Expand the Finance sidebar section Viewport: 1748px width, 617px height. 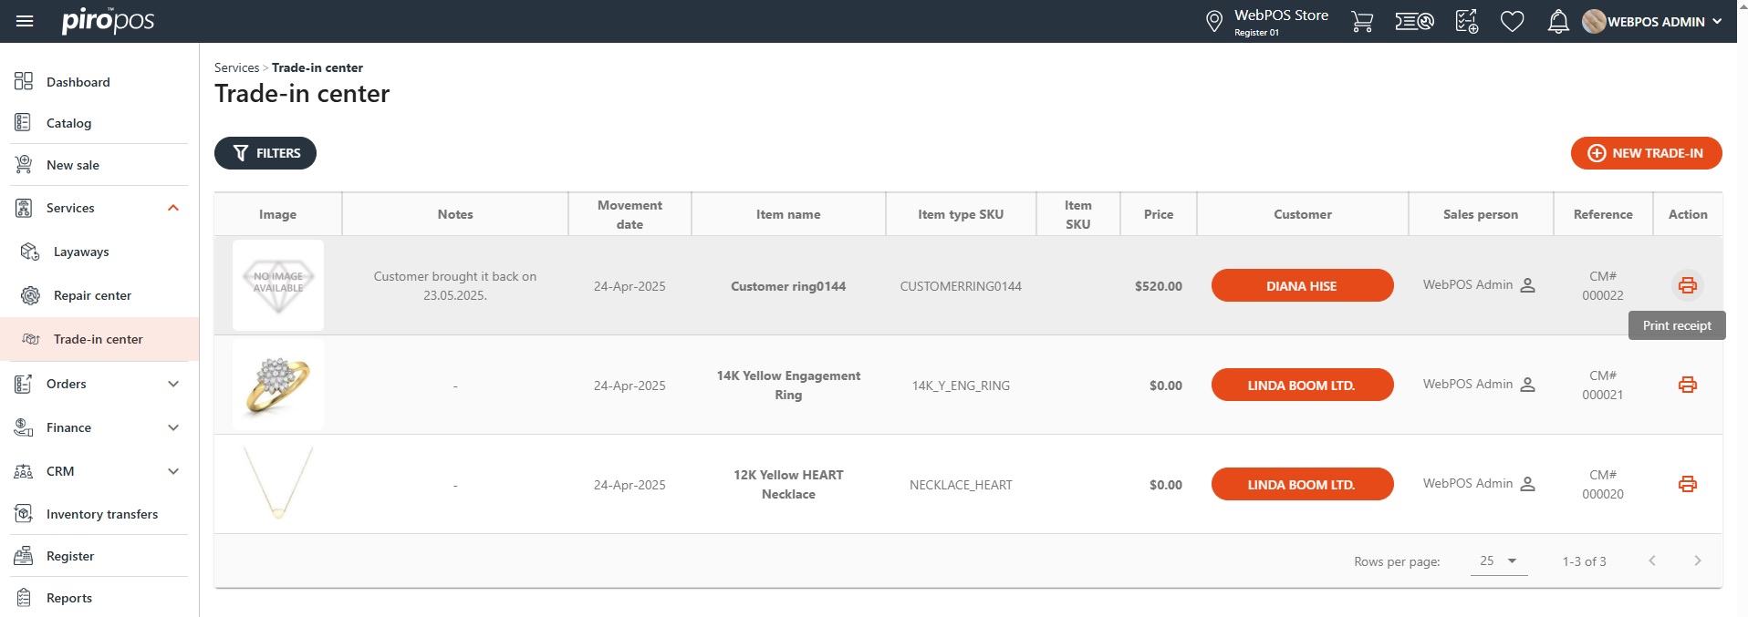[x=173, y=427]
